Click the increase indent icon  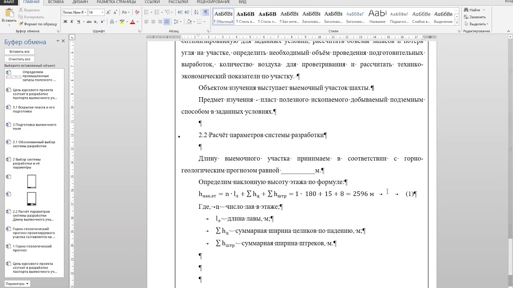pos(187,12)
